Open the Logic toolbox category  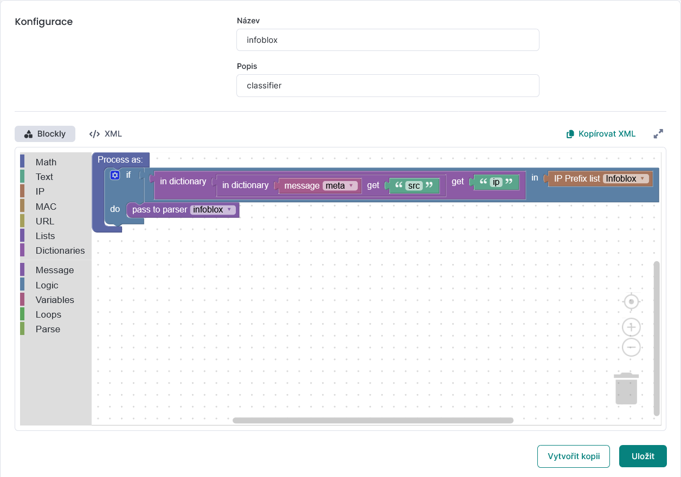(x=47, y=285)
